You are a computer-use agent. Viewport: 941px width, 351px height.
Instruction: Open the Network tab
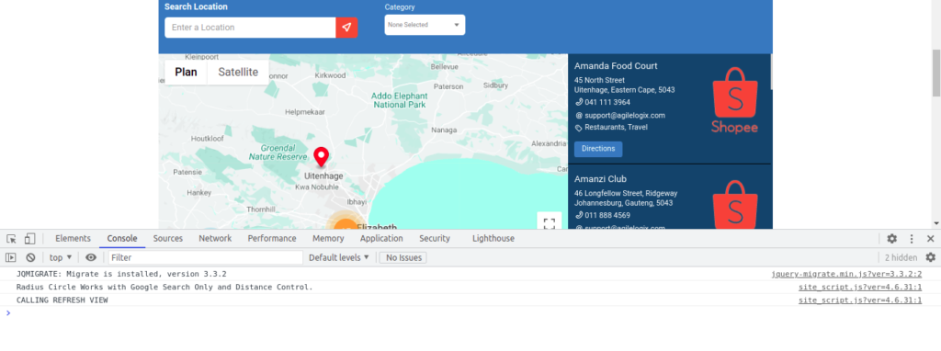[215, 238]
